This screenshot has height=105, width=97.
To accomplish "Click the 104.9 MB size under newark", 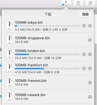I will pos(22,99).
